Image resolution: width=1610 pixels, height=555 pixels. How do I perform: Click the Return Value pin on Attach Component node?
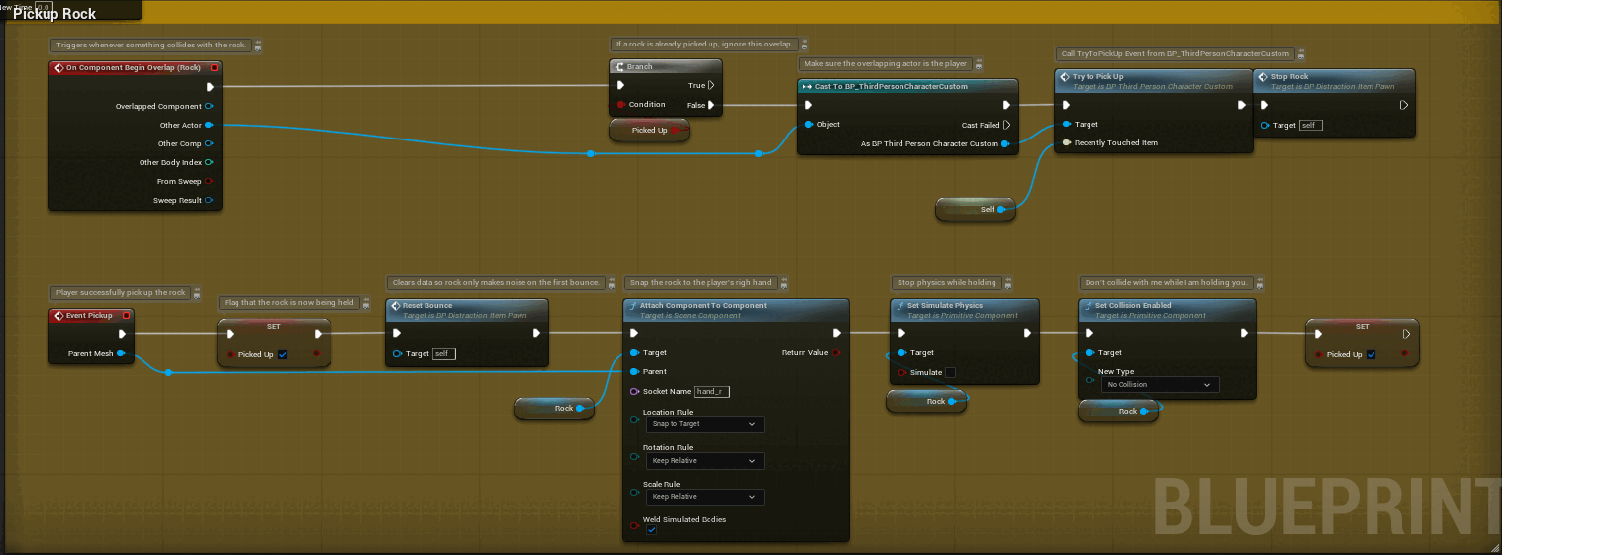tap(836, 352)
